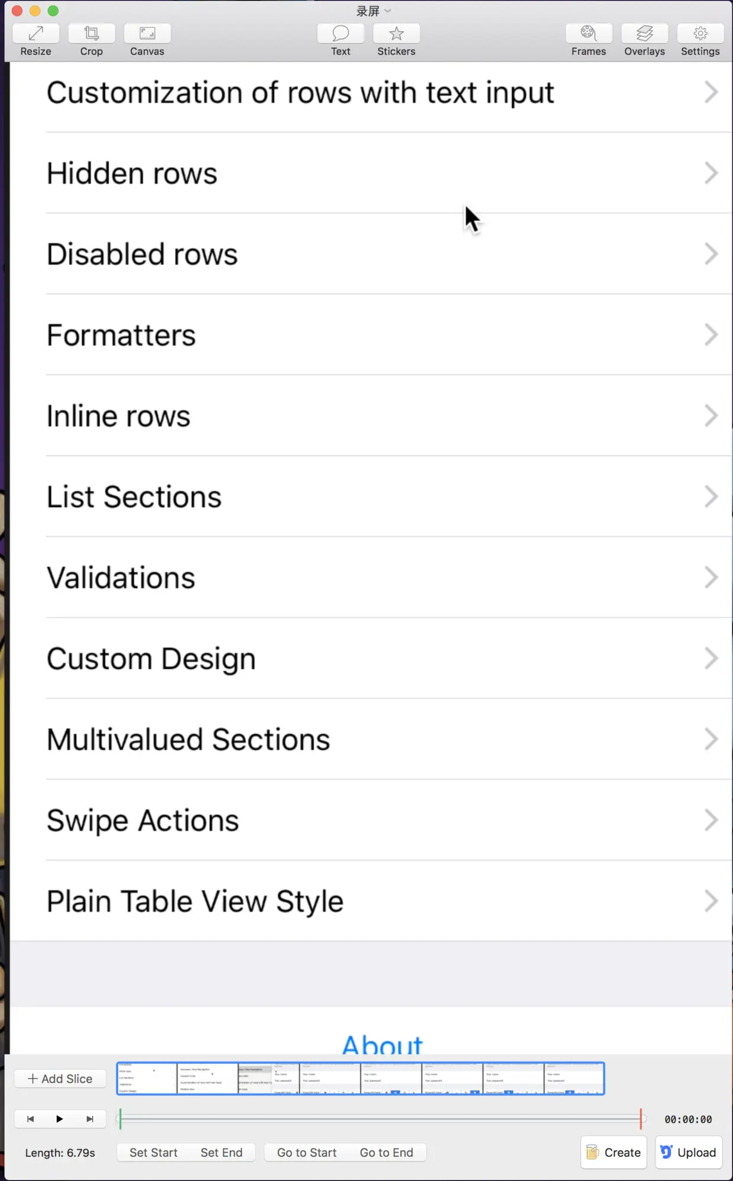Select the Resize tool icon

coord(35,34)
